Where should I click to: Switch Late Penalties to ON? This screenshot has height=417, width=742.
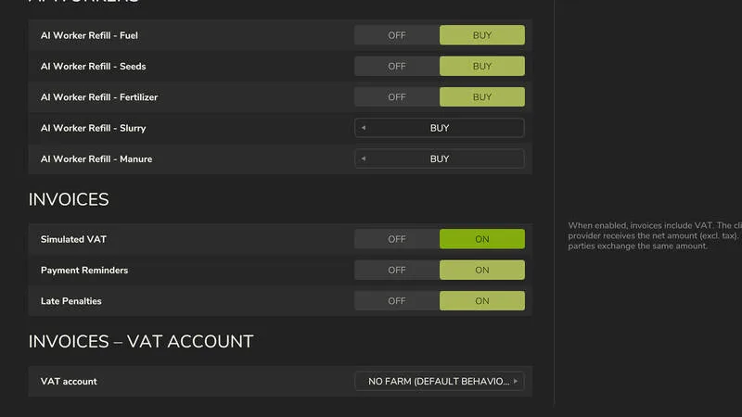(481, 300)
